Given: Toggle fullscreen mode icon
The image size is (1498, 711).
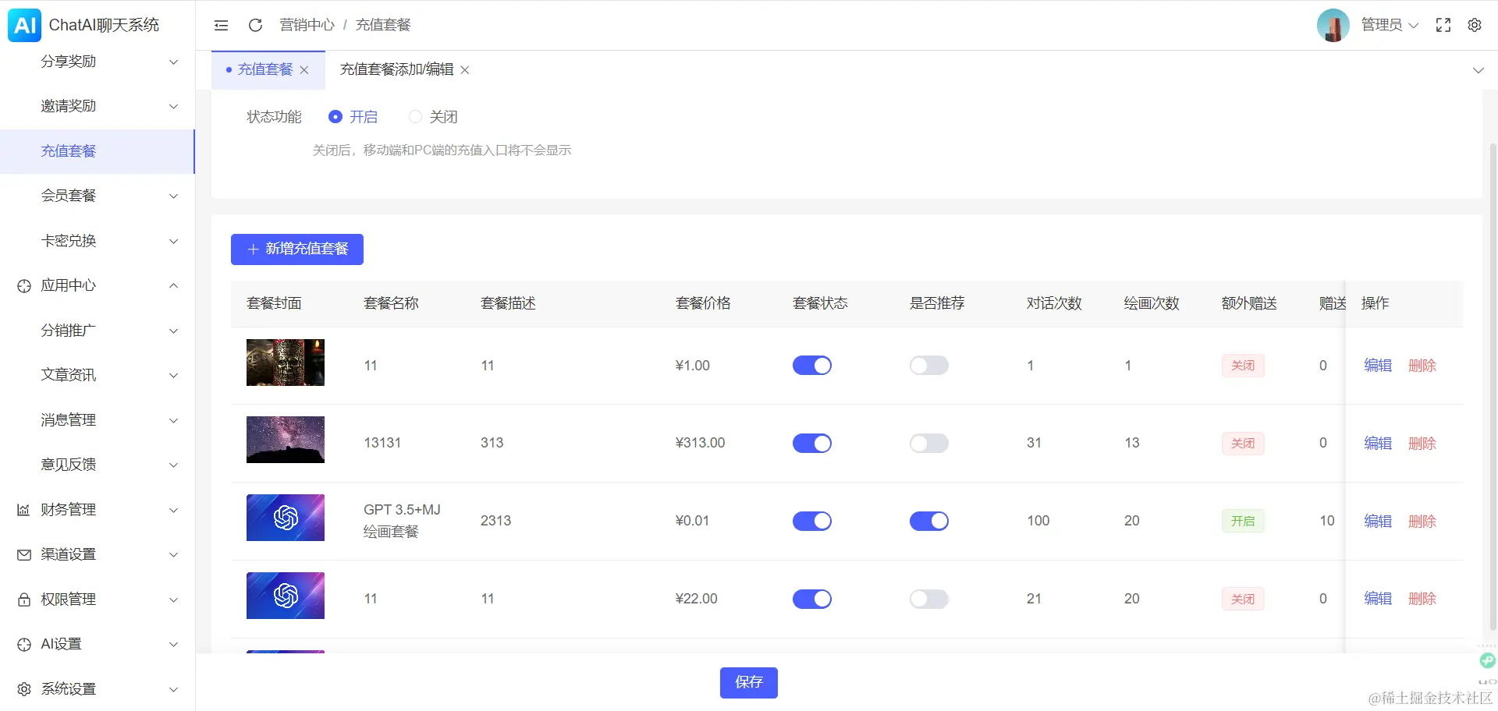Looking at the screenshot, I should [1443, 25].
